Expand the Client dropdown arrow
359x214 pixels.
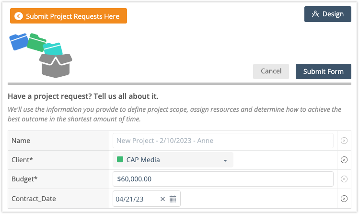225,160
